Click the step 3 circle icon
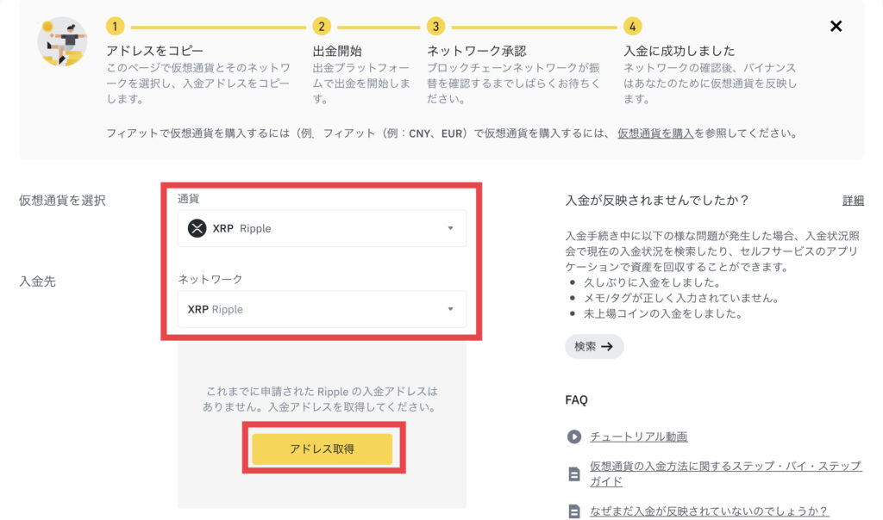Screen dimensions: 883x520 click(x=435, y=26)
